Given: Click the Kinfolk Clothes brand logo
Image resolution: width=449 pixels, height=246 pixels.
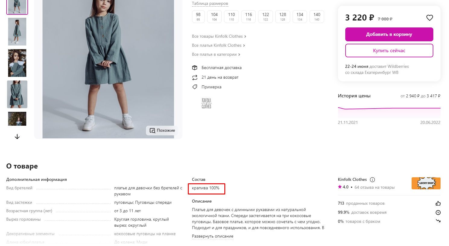Looking at the screenshot, I should 207,103.
